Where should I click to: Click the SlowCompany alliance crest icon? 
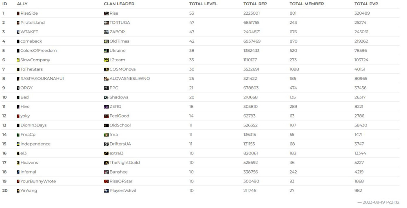[x=18, y=60]
